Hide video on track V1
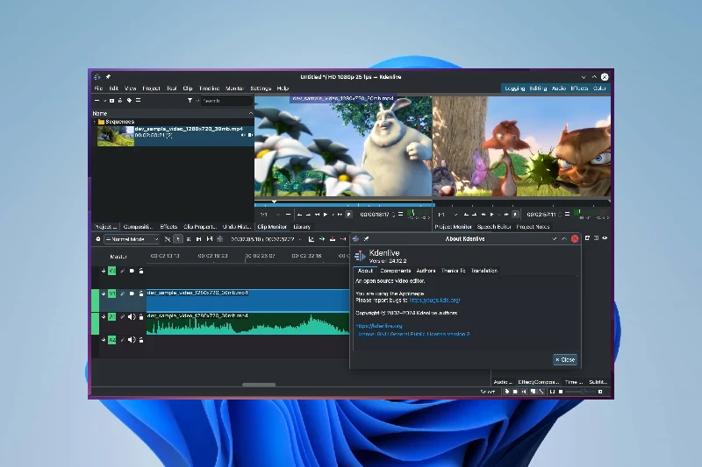The image size is (702, 467). [x=132, y=294]
